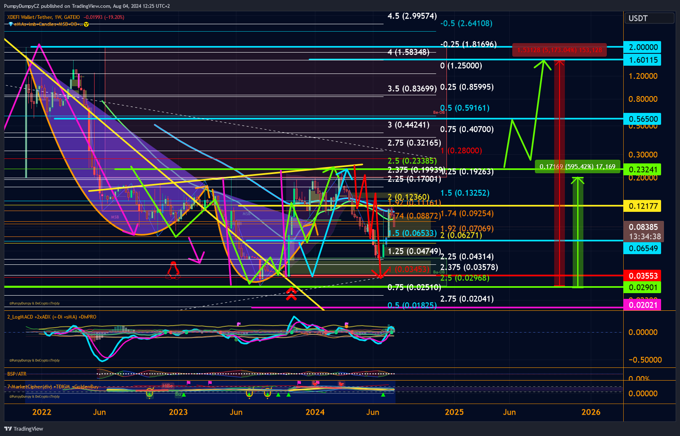Click the Bu tag in MarketCipher pane
Image resolution: width=680 pixels, height=436 pixels.
178,394
